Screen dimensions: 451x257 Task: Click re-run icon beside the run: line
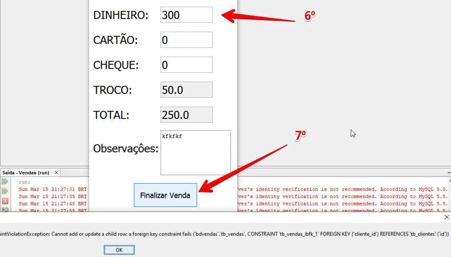tap(5, 181)
